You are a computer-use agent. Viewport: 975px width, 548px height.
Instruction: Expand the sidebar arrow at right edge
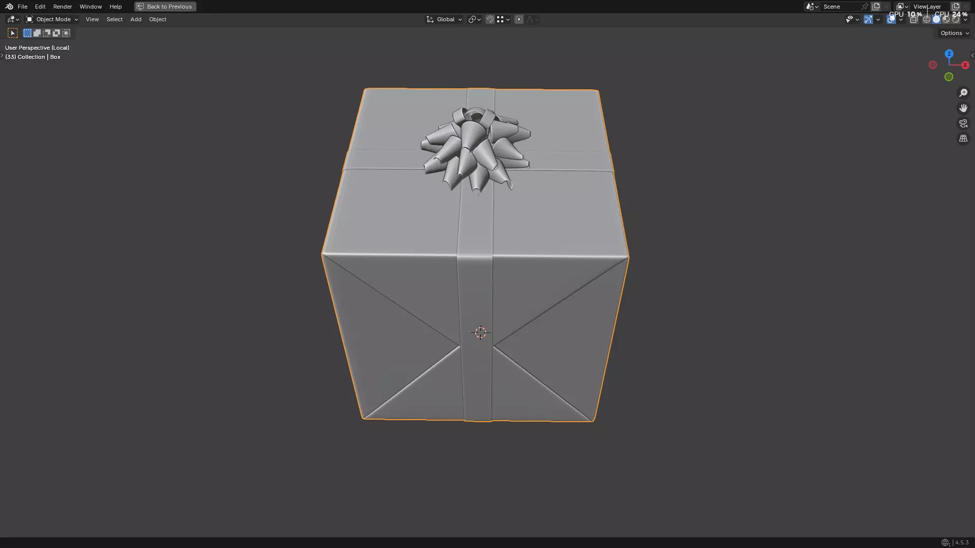(x=972, y=55)
